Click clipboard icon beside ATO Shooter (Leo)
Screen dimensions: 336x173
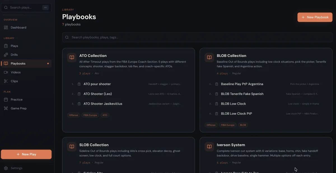pyautogui.click(x=79, y=94)
